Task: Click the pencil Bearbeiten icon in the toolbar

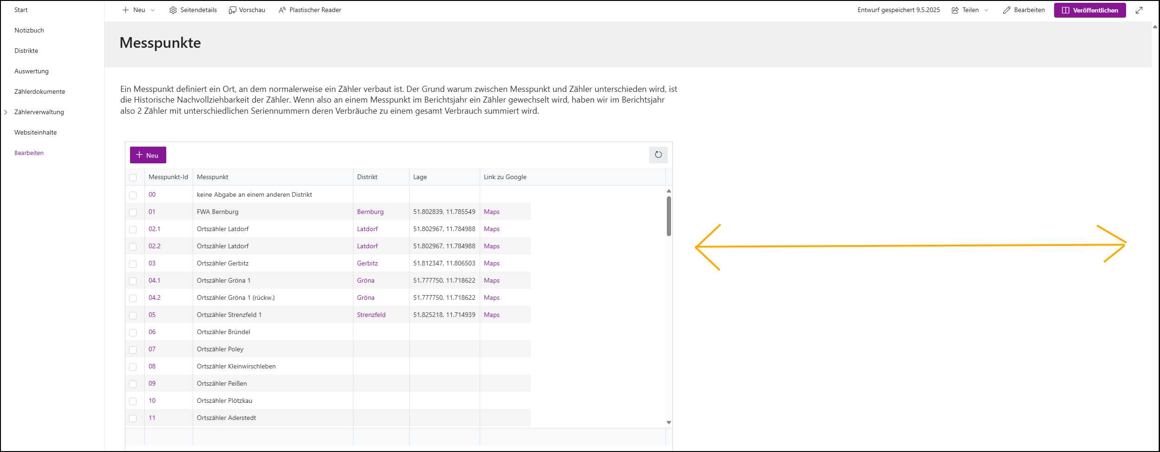Action: click(x=1006, y=10)
